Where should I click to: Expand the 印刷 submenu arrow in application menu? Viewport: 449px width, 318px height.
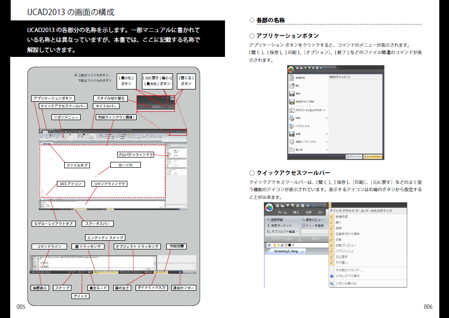[x=327, y=118]
